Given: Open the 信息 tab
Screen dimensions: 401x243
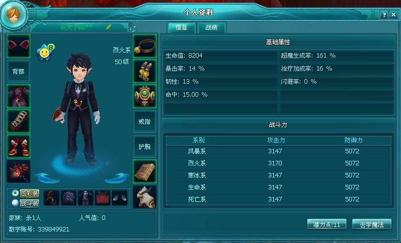Looking at the screenshot, I should (x=182, y=28).
